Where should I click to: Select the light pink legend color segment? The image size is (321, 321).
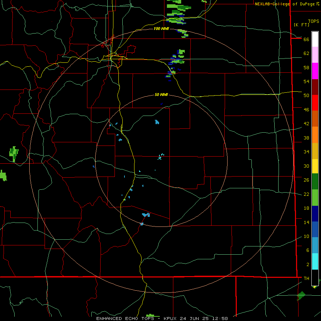coord(315,55)
